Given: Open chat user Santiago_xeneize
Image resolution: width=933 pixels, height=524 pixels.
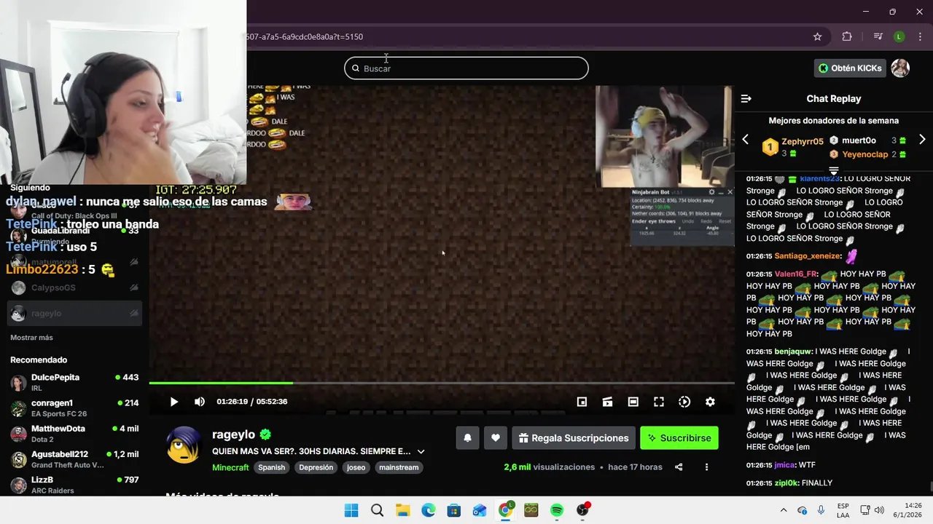Looking at the screenshot, I should click(x=808, y=256).
